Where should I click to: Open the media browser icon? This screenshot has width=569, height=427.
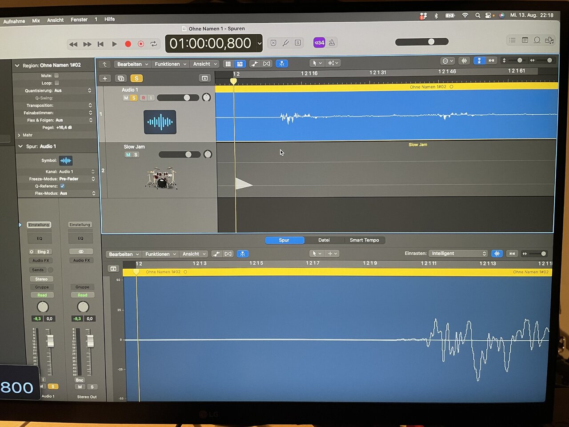pos(549,40)
